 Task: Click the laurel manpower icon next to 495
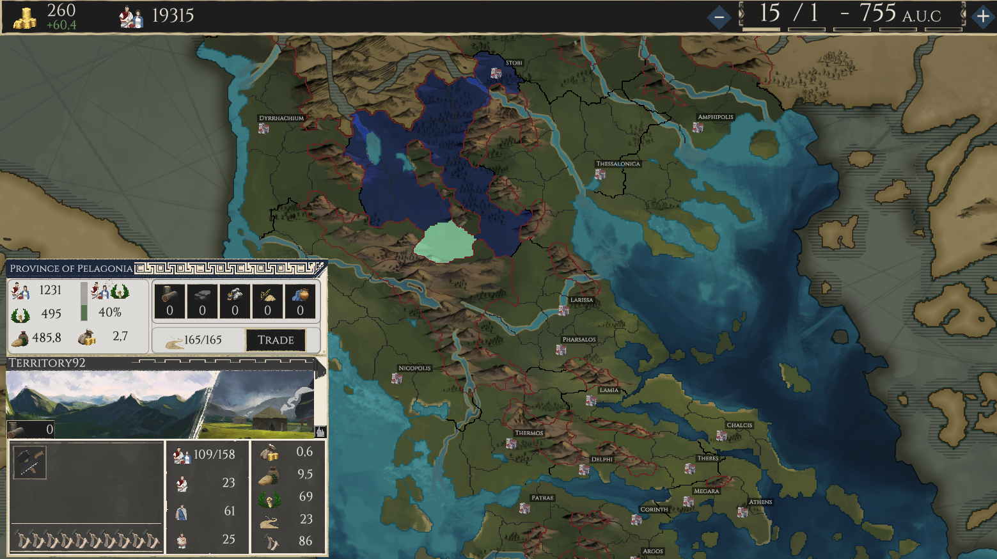tap(20, 314)
